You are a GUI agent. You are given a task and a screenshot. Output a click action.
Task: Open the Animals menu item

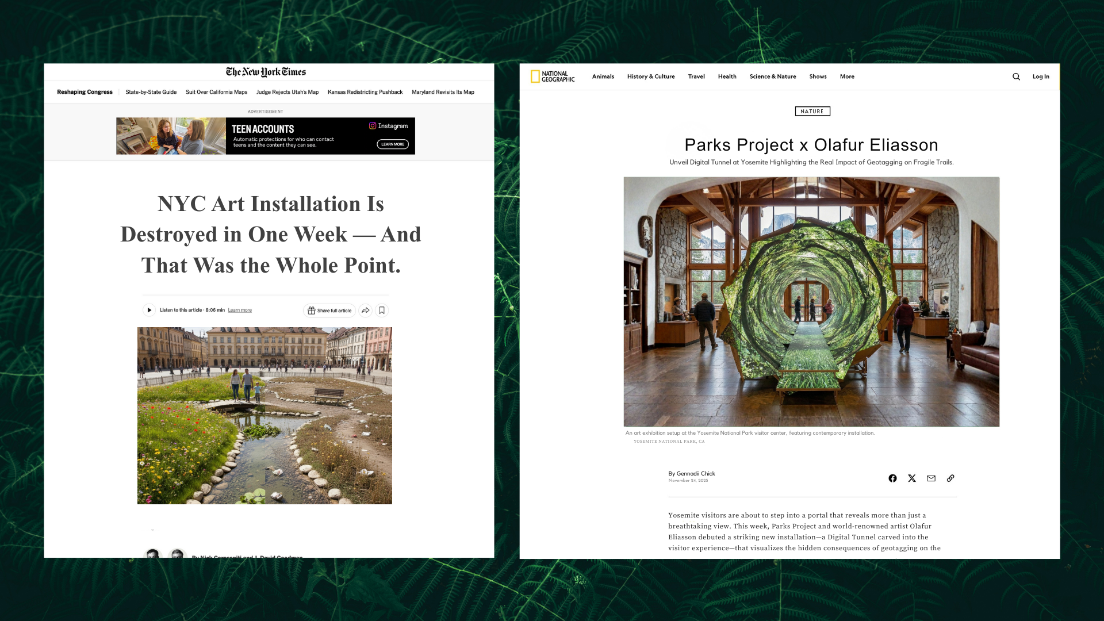pos(603,76)
